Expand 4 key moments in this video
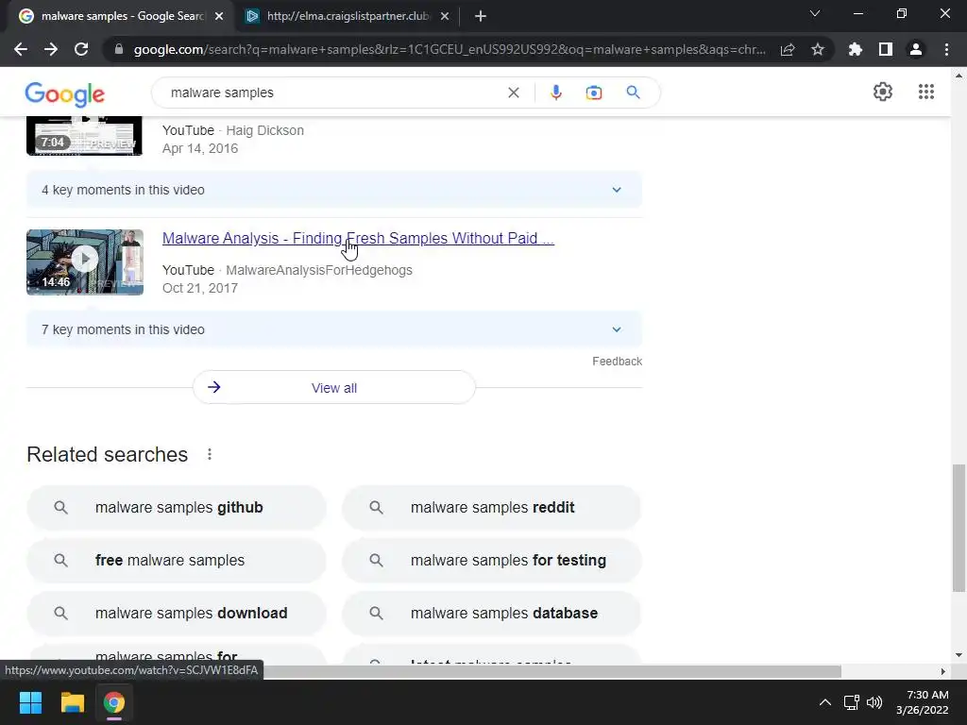 tap(333, 190)
